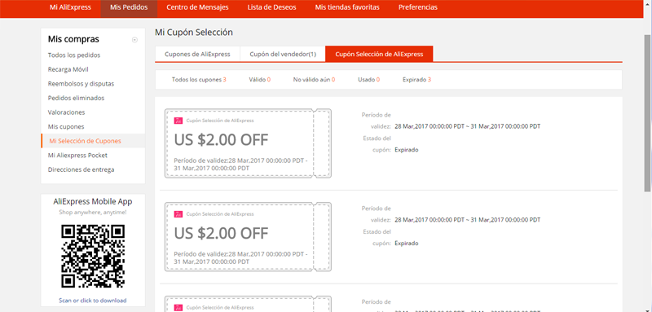Select Mis Pedidos in top navigation
This screenshot has width=652, height=312.
point(129,7)
